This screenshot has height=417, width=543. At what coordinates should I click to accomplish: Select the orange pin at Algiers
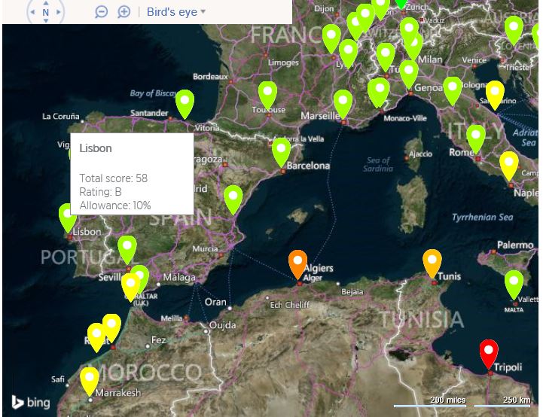tap(297, 262)
